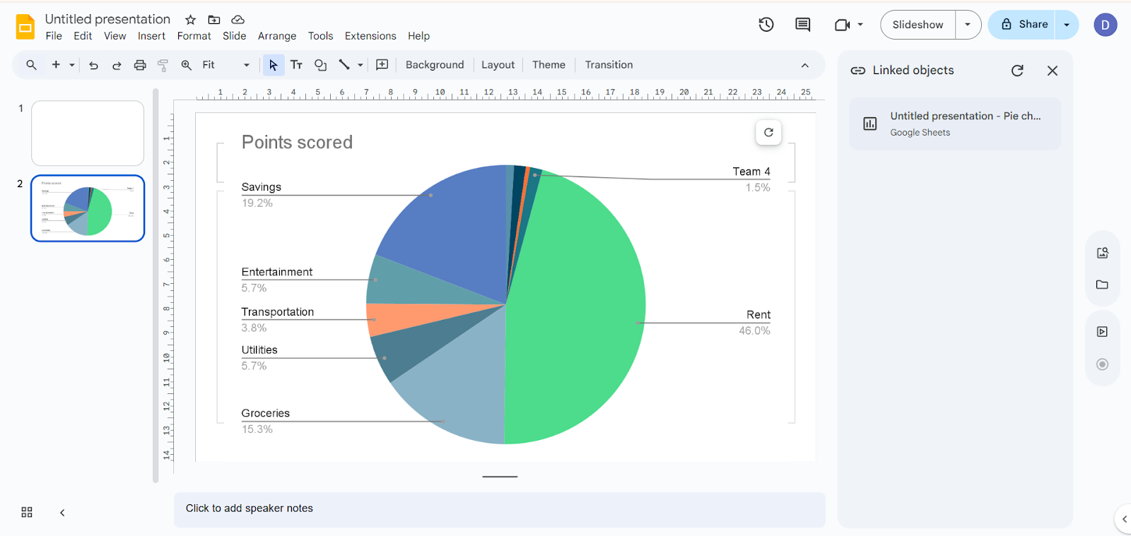
Task: Expand Share options dropdown arrow
Action: click(x=1067, y=25)
